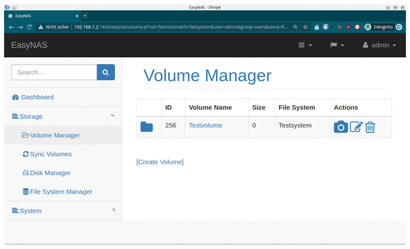Focus the Search input field
This screenshot has height=249, width=410.
54,72
